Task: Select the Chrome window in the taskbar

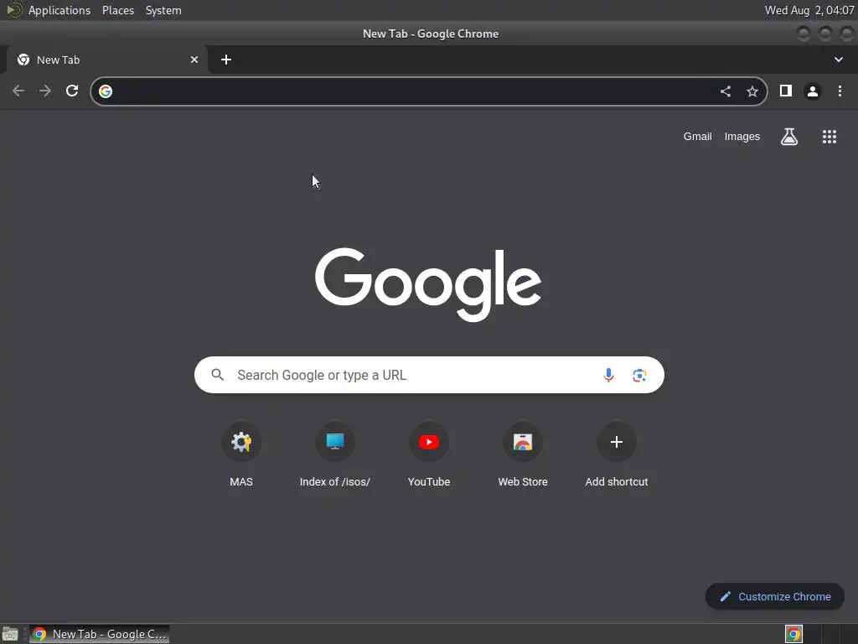Action: tap(99, 634)
